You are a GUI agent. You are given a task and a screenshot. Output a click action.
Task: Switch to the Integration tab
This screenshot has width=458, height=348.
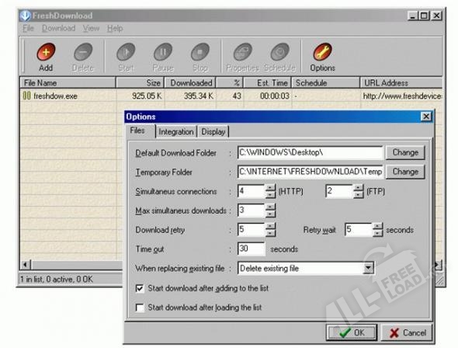click(176, 132)
